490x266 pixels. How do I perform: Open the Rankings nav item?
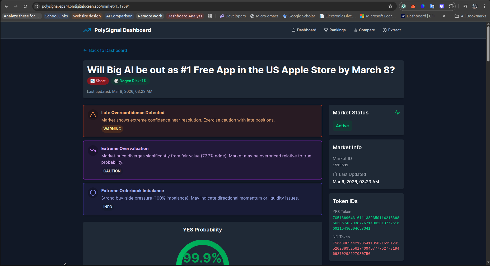pos(335,30)
